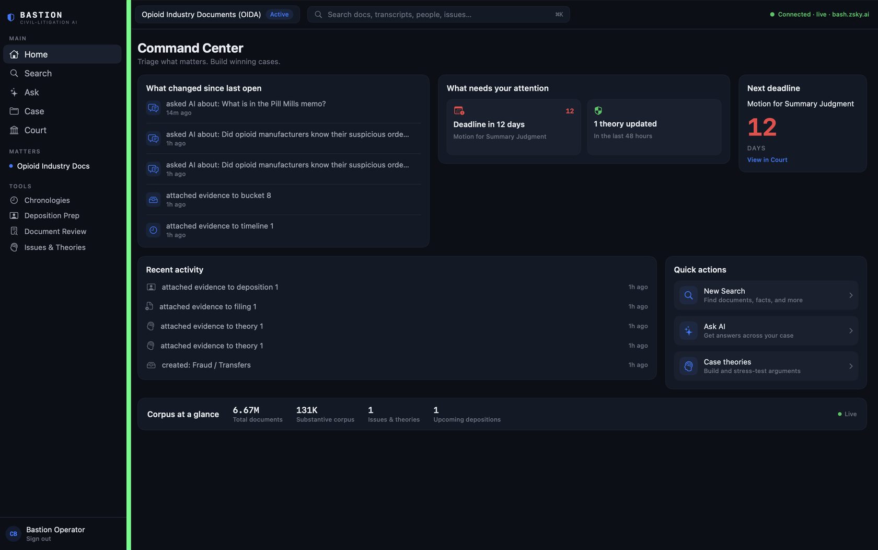Click the chevron on Case theories card
878x550 pixels.
851,366
